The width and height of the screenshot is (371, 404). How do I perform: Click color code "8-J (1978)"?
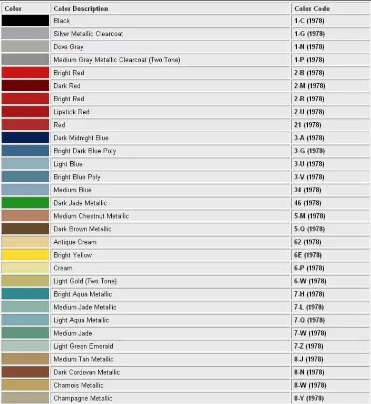(x=309, y=359)
